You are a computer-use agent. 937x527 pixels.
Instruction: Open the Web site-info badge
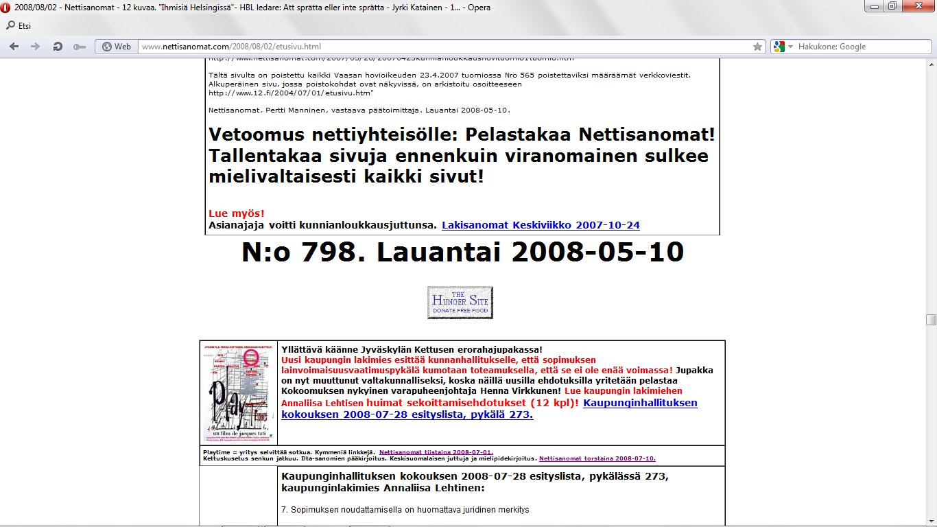pyautogui.click(x=116, y=47)
